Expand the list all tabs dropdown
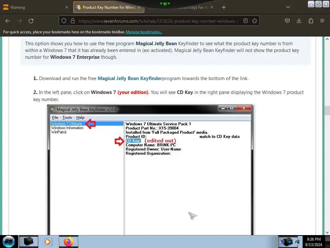The height and width of the screenshot is (248, 330). tap(288, 7)
